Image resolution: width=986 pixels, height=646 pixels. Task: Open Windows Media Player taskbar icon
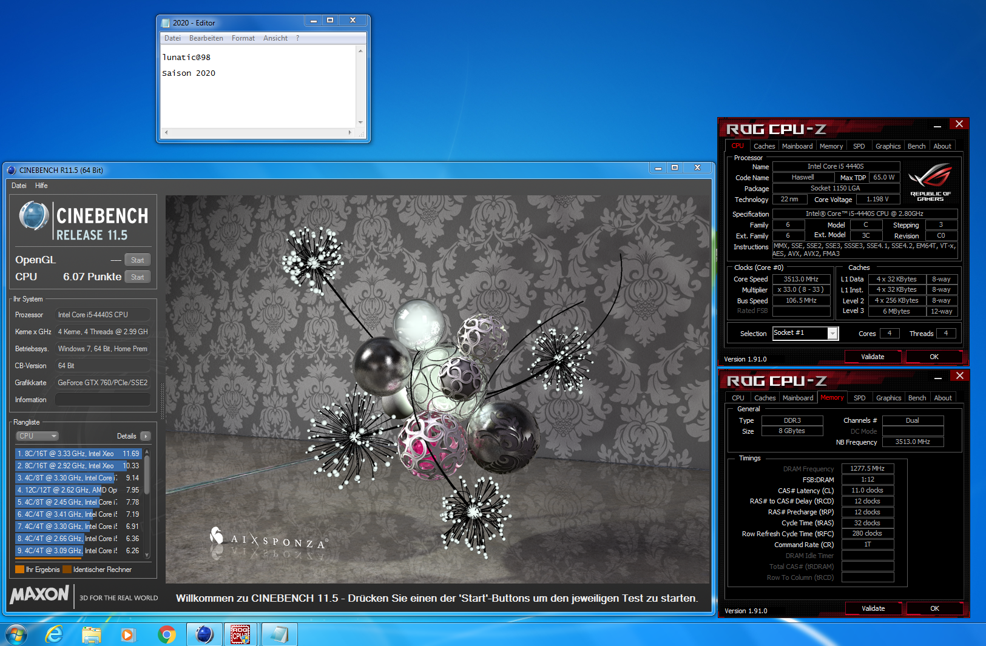pyautogui.click(x=127, y=634)
